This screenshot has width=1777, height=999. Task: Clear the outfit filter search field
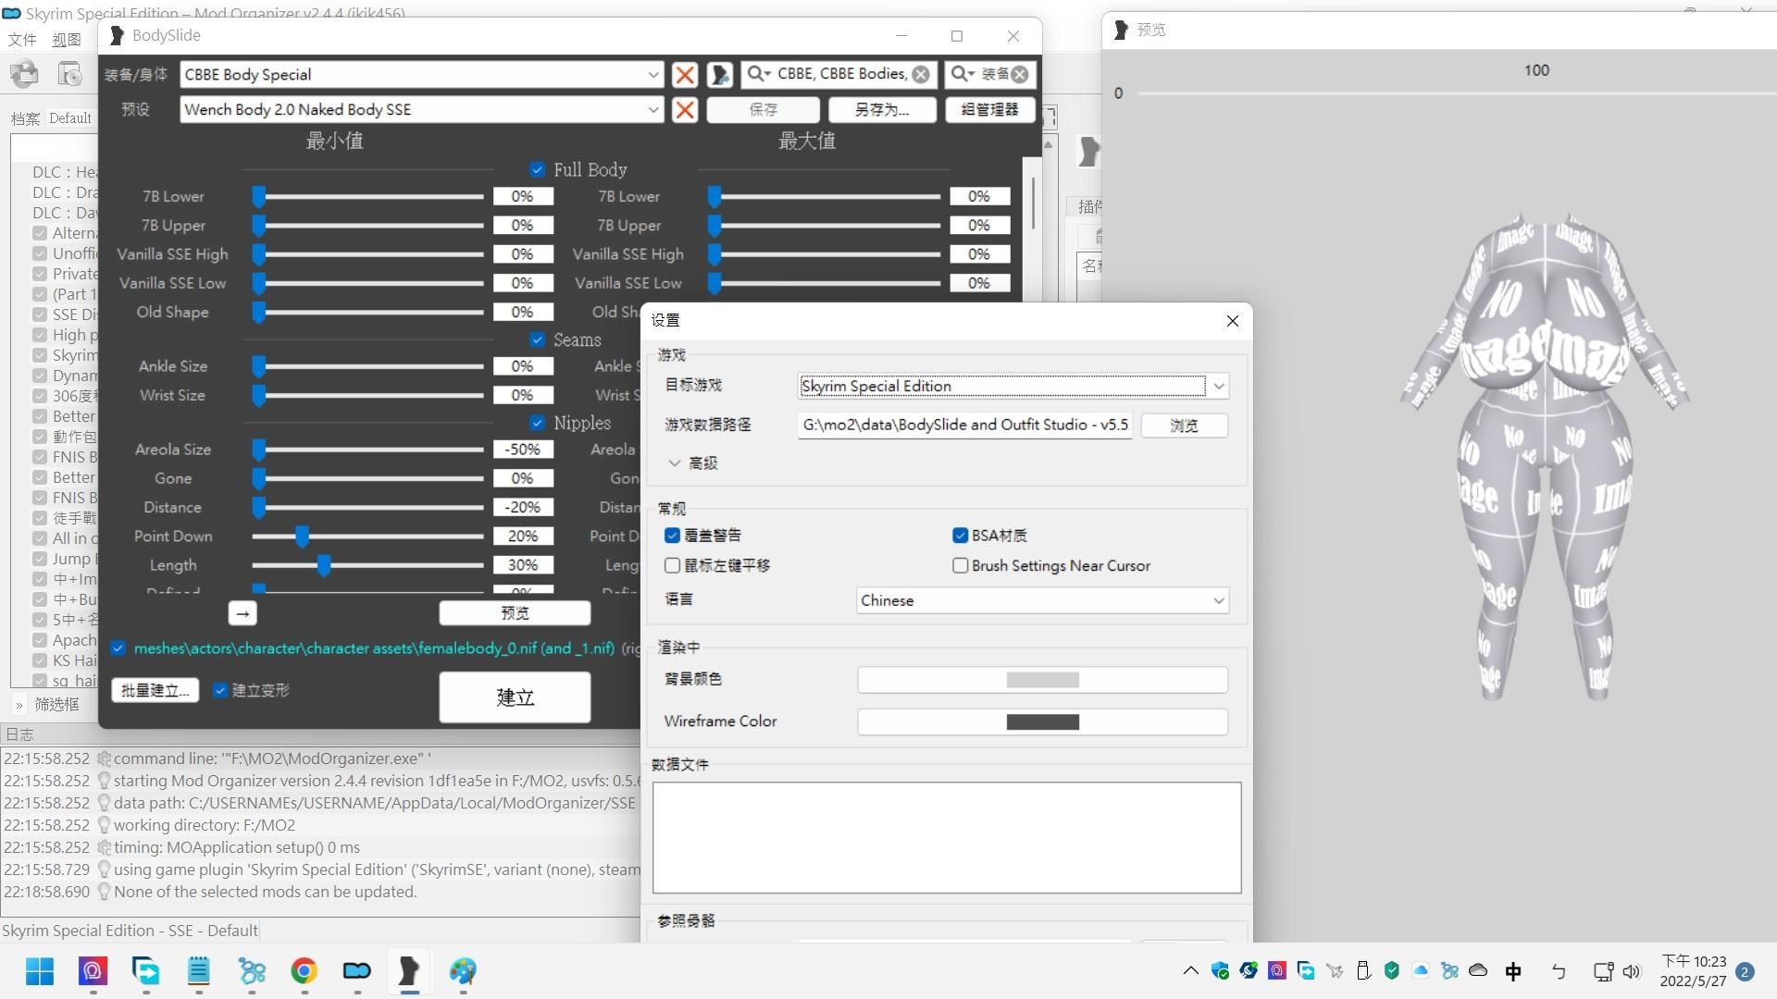pos(1019,74)
